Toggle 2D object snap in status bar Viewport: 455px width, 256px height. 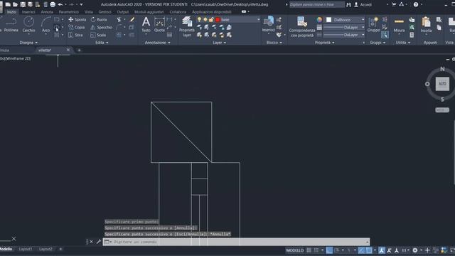pyautogui.click(x=369, y=250)
